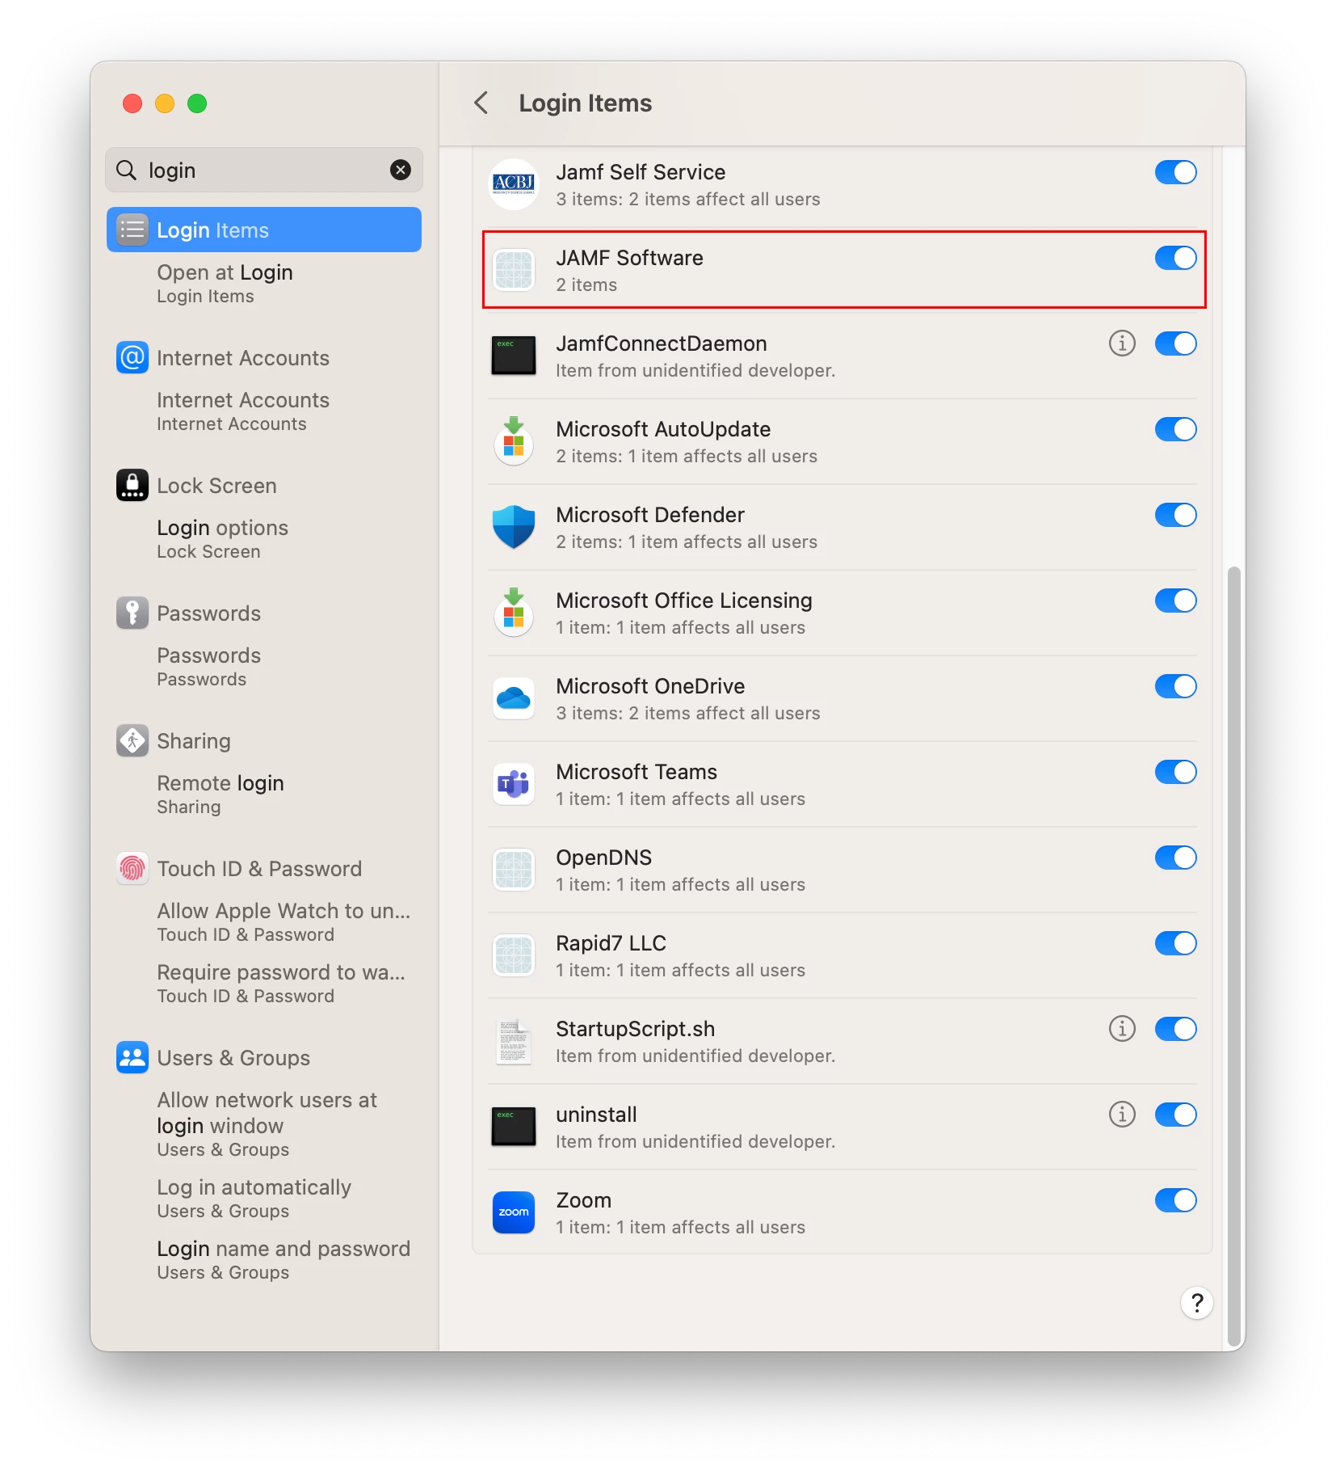Click the OpenDNS generic app icon
1336x1471 pixels.
514,870
